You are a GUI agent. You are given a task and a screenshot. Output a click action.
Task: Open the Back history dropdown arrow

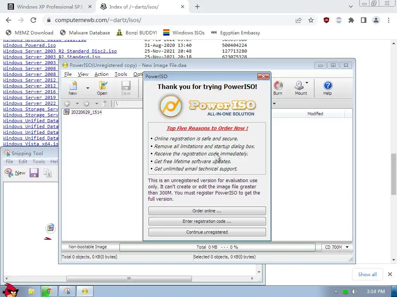tap(77, 104)
